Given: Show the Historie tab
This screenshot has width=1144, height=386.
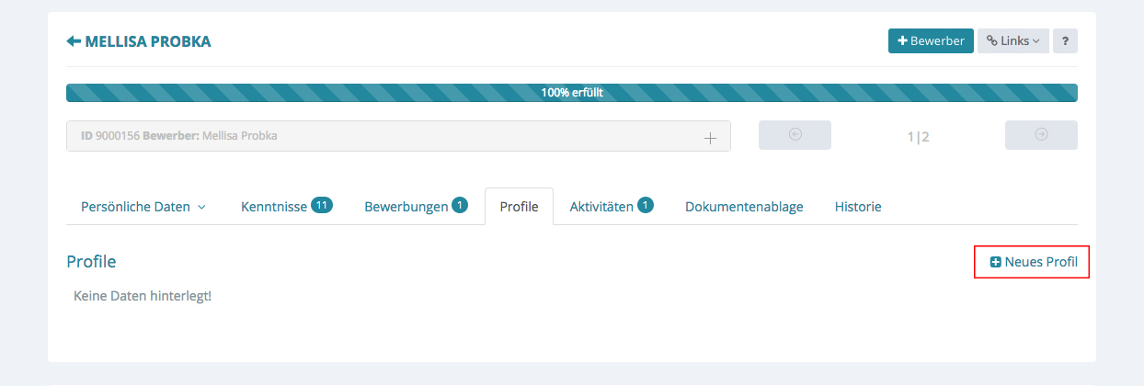Looking at the screenshot, I should (x=858, y=207).
